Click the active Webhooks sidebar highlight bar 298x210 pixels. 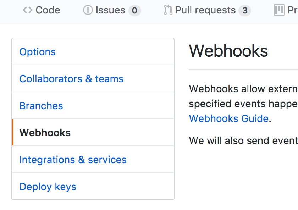(13, 132)
